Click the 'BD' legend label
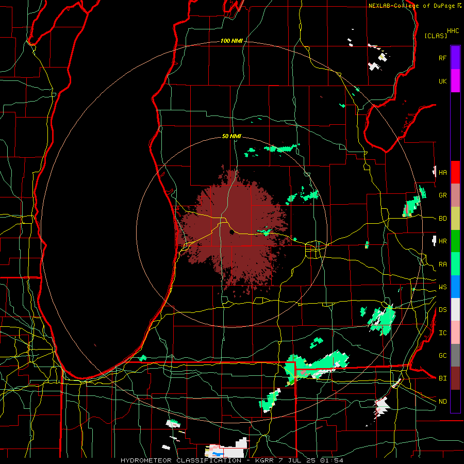Viewport: 464px width, 464px height. click(x=442, y=219)
